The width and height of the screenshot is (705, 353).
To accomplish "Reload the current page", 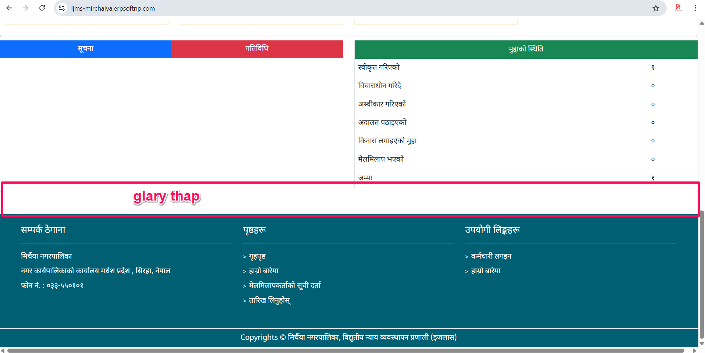I will coord(42,8).
